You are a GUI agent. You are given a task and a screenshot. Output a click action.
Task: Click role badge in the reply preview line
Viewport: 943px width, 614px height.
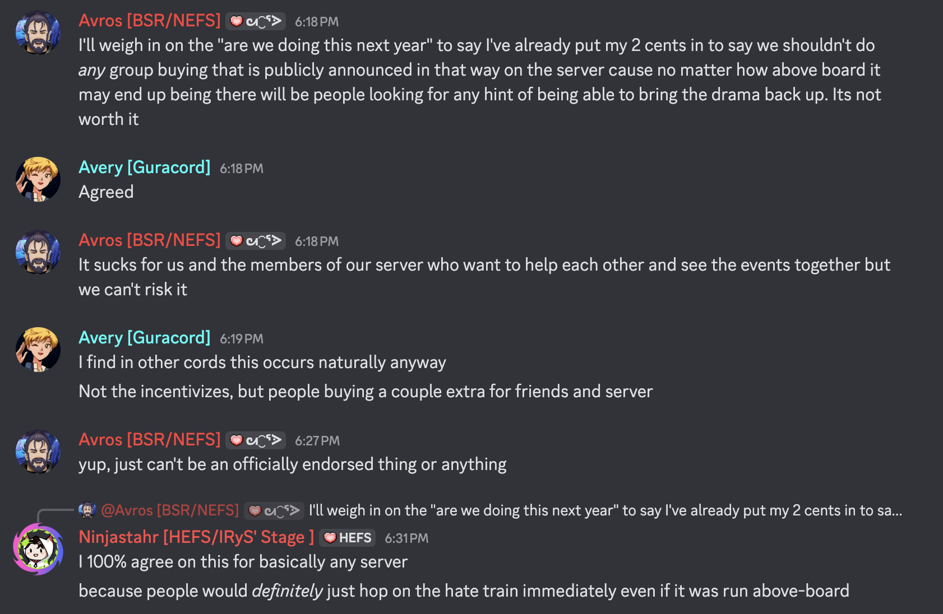tap(274, 510)
